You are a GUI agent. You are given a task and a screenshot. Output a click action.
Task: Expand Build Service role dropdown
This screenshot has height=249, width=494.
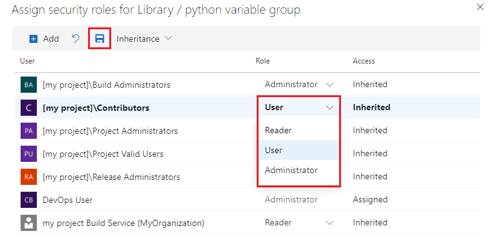click(330, 222)
